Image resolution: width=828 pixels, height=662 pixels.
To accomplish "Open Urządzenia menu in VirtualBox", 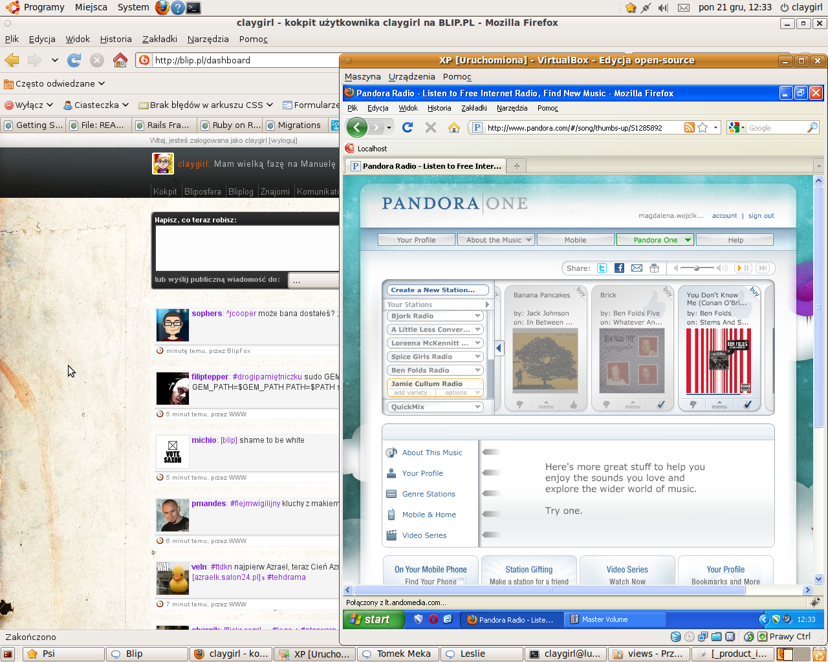I will tap(411, 76).
